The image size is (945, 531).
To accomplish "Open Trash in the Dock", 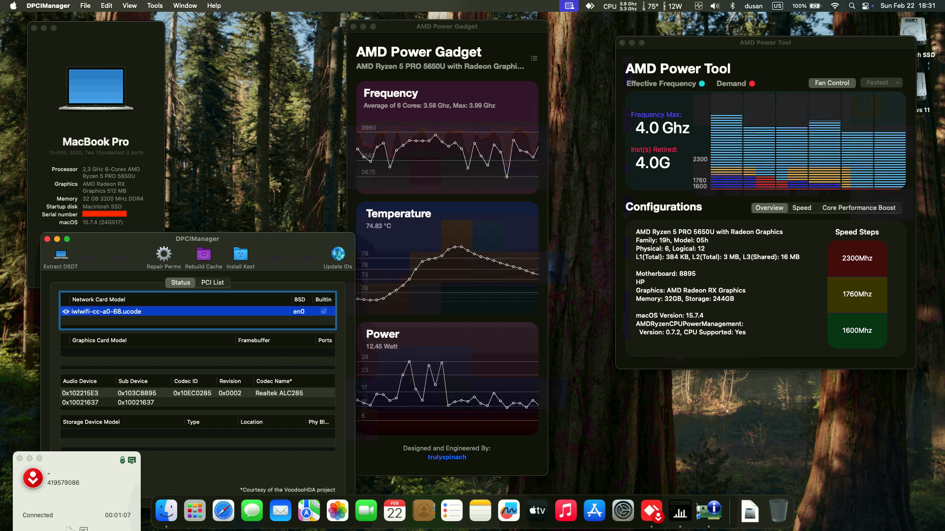I will tap(778, 511).
